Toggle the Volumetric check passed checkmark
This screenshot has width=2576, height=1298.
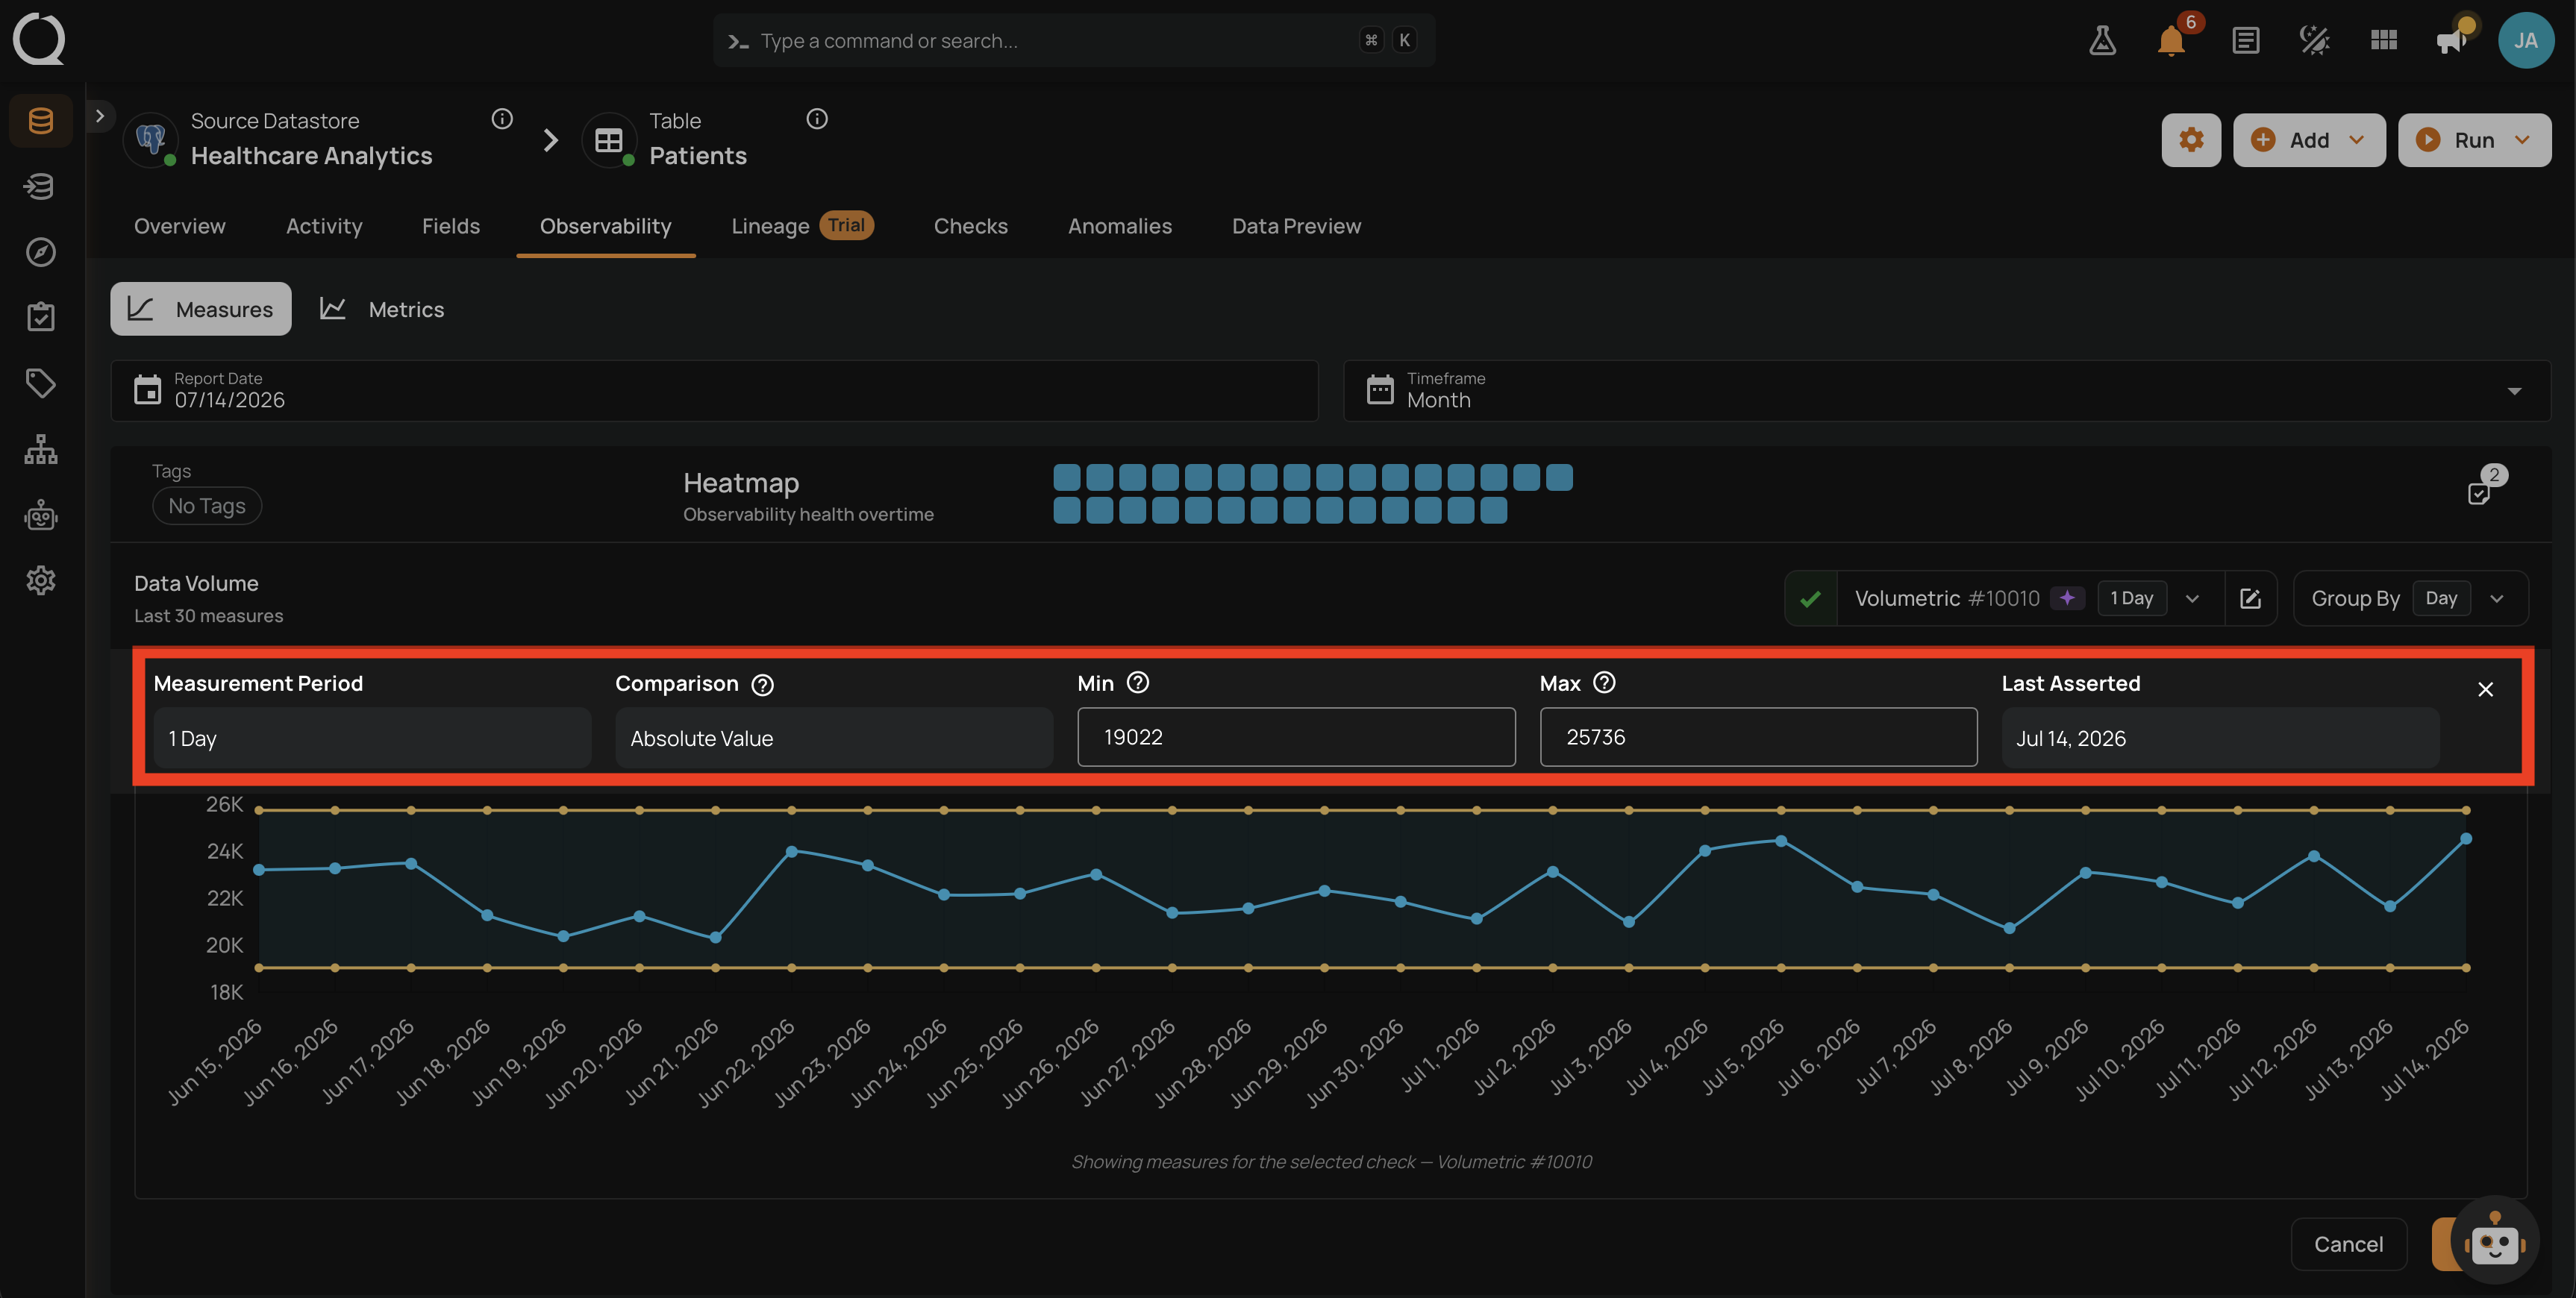point(1810,599)
